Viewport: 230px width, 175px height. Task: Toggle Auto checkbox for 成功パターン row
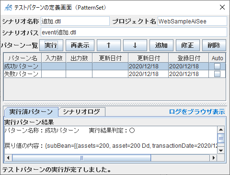tap(217, 66)
